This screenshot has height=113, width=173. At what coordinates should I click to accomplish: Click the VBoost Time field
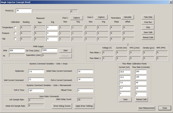click(x=85, y=91)
